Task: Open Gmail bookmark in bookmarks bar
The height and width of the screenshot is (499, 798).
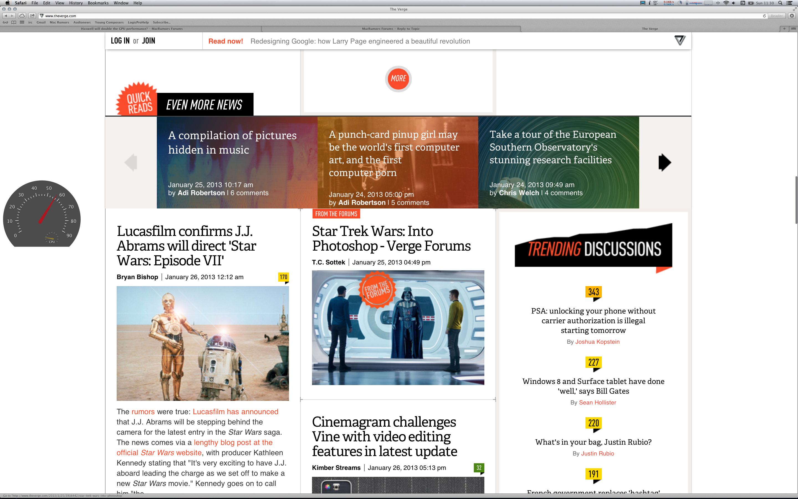Action: coord(41,22)
